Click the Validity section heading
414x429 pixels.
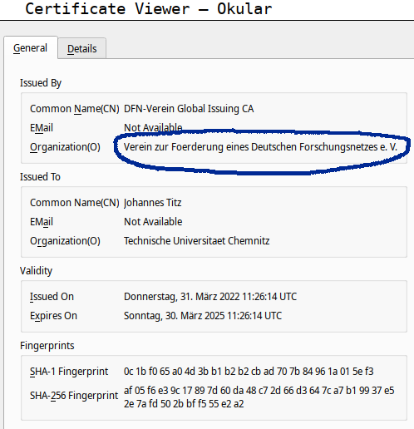click(x=36, y=271)
